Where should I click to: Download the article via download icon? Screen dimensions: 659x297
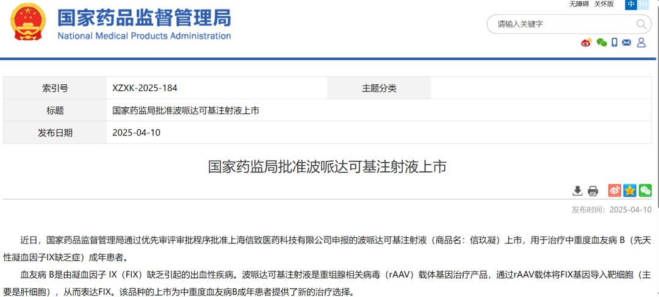577,191
